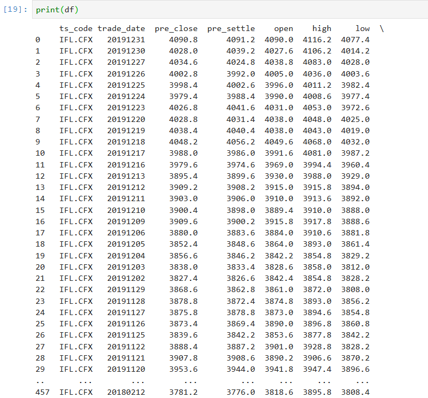
Task: Select row index 10 label
Action: pyautogui.click(x=41, y=154)
